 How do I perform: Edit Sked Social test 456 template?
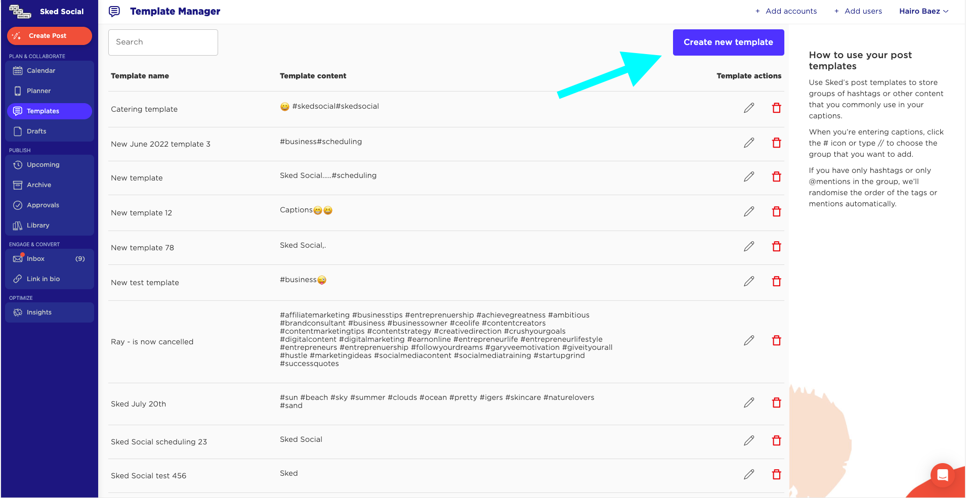(749, 474)
